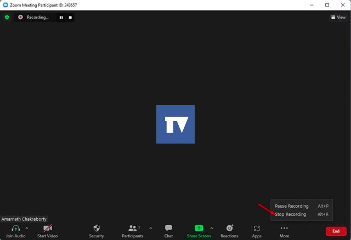Click the green Share Screen icon
This screenshot has width=351, height=240.
click(199, 228)
